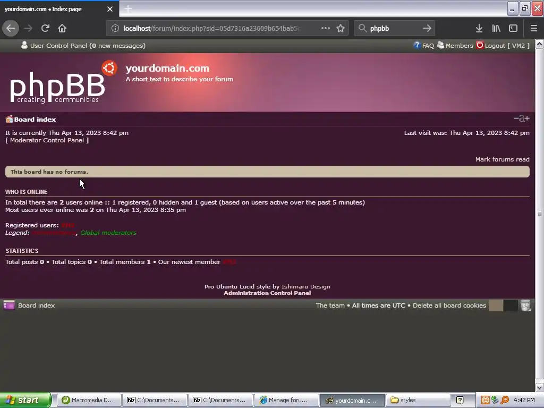
Task: Select the black color swatch in footer
Action: 511,305
